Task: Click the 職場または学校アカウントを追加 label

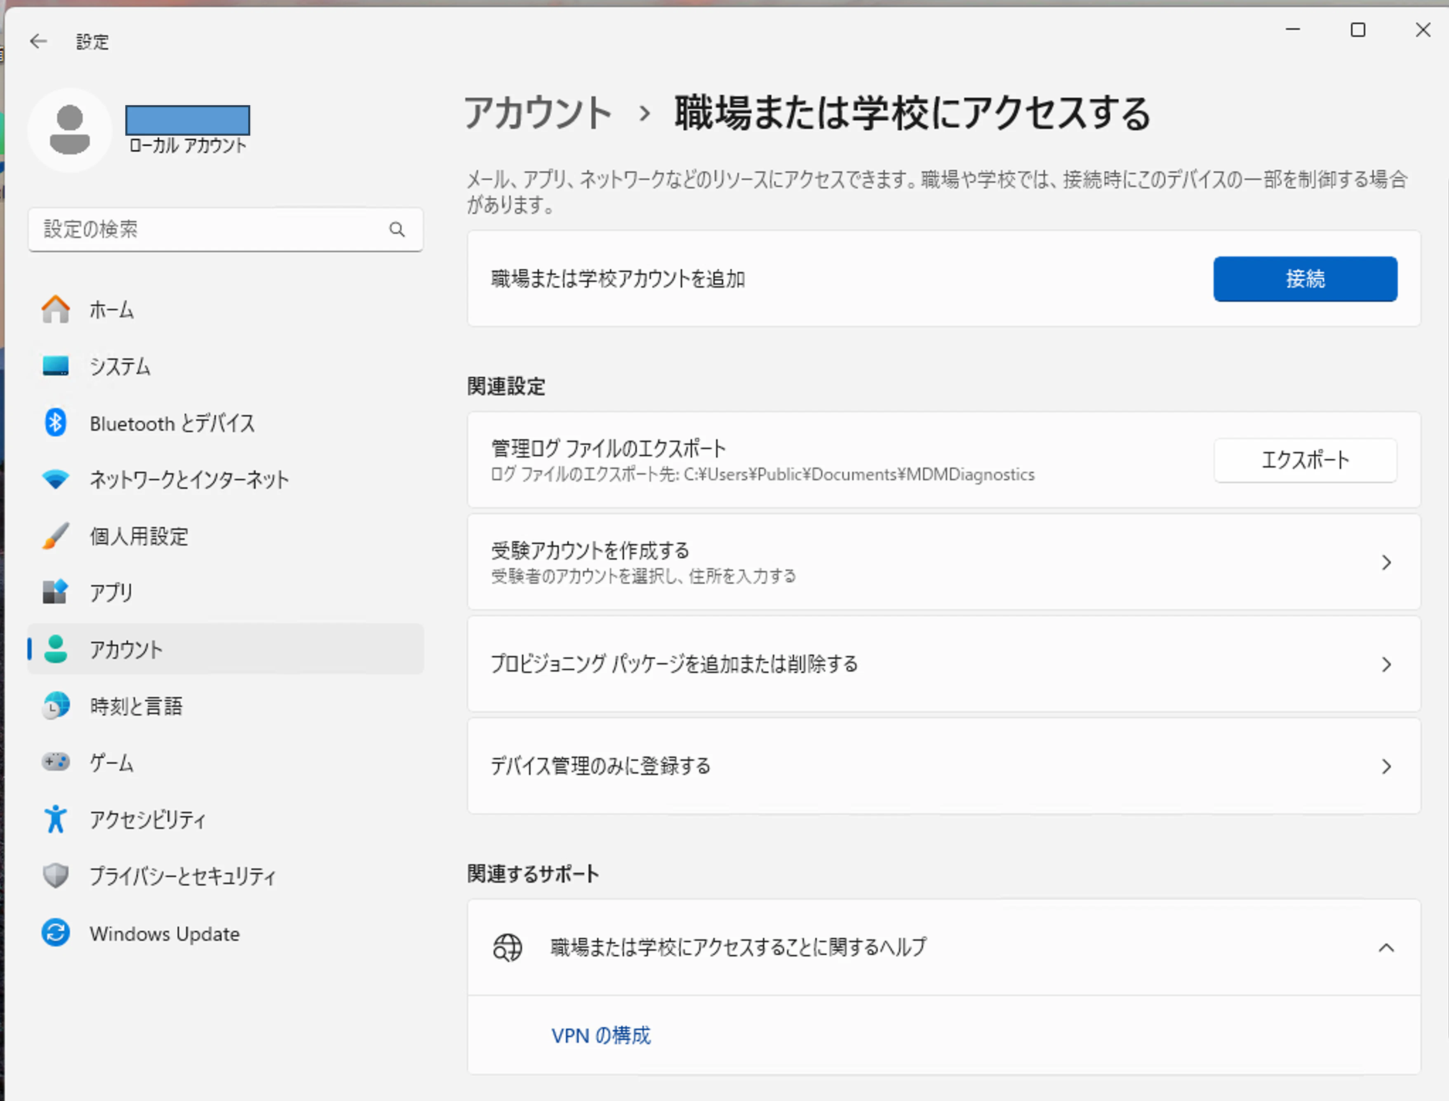Action: [x=618, y=279]
